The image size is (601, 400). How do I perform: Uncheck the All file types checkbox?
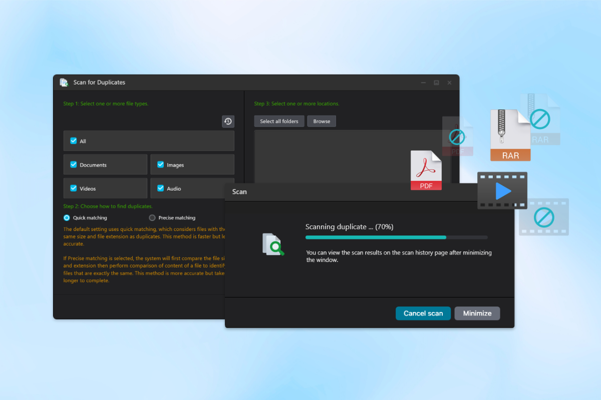(x=74, y=141)
